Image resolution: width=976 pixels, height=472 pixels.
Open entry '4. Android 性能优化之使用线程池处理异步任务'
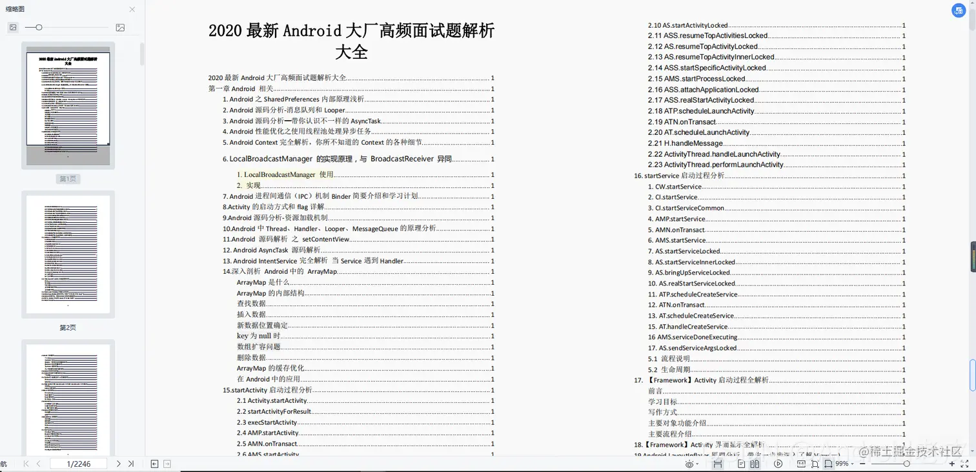coord(297,132)
